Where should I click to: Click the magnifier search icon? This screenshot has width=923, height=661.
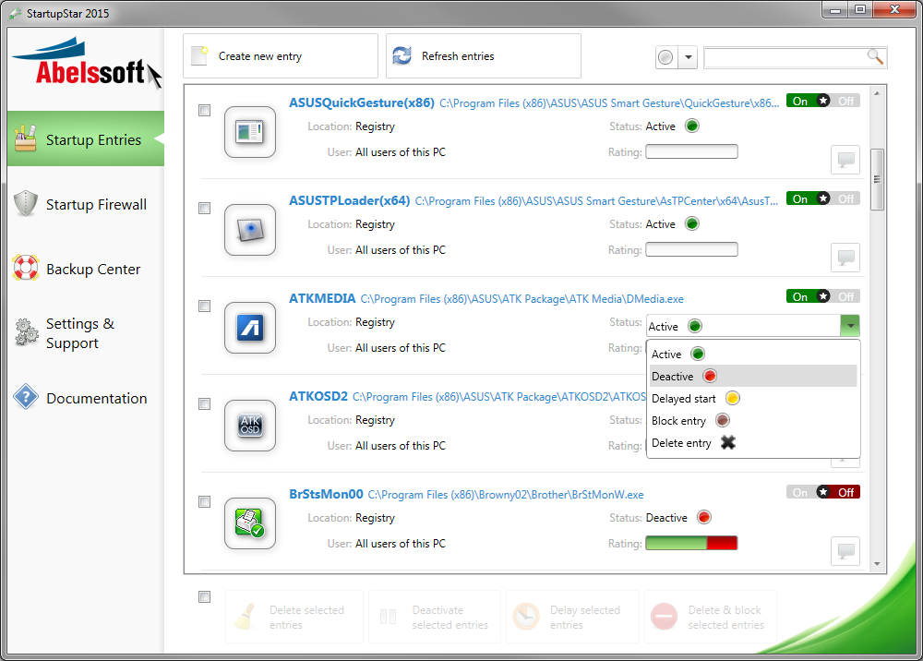click(875, 57)
